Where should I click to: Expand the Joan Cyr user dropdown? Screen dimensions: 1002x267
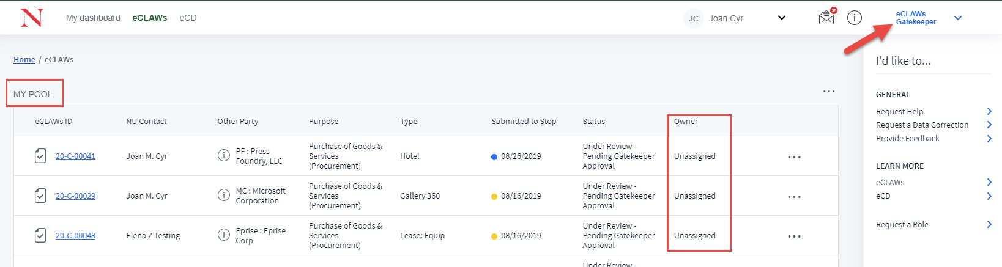coord(781,18)
